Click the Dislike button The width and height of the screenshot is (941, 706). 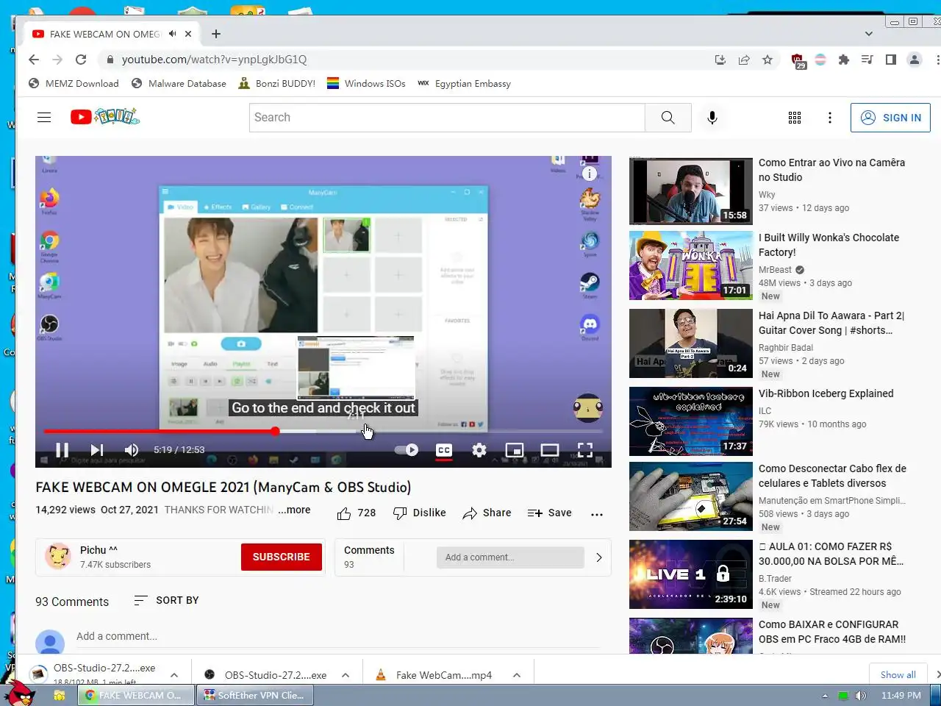420,513
